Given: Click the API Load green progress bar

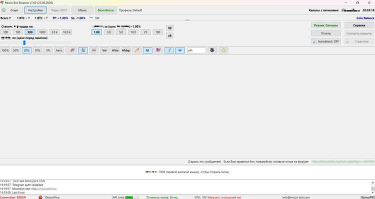Looking at the screenshot, I should tap(129, 197).
